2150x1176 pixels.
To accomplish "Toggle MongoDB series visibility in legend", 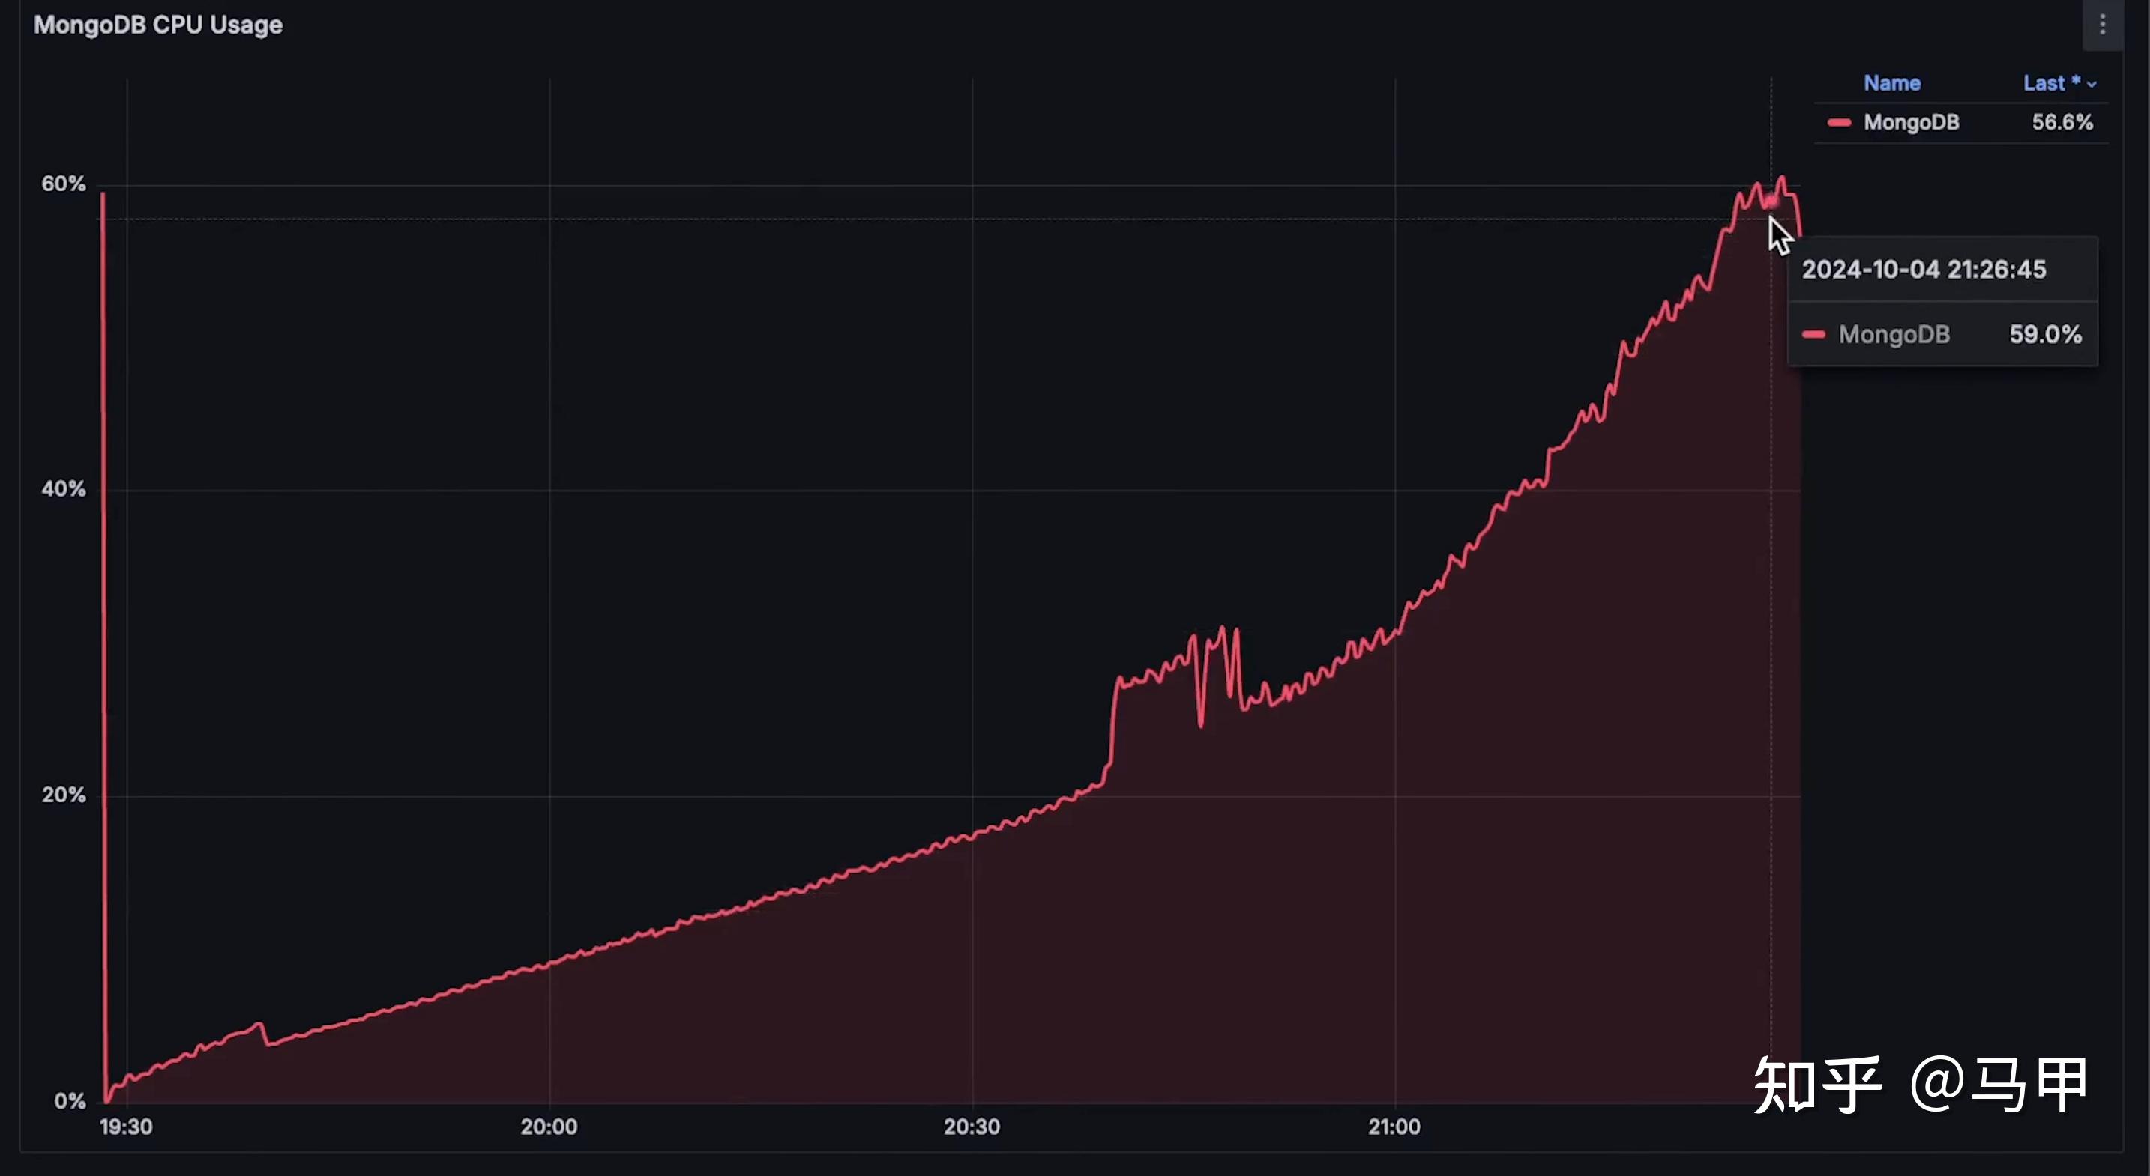I will [1912, 123].
